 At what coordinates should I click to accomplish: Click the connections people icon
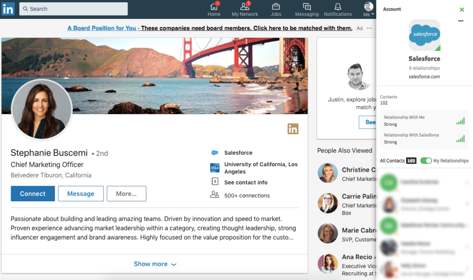214,195
